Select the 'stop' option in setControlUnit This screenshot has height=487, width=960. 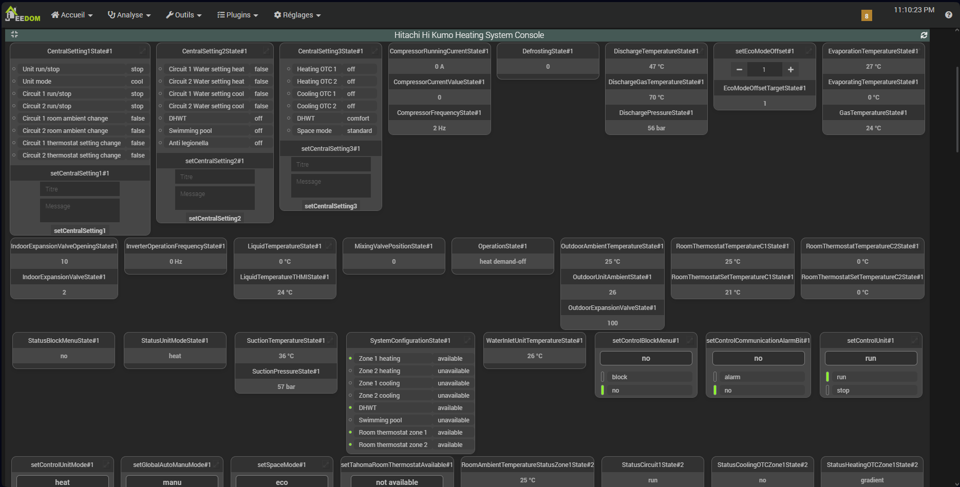tap(871, 391)
